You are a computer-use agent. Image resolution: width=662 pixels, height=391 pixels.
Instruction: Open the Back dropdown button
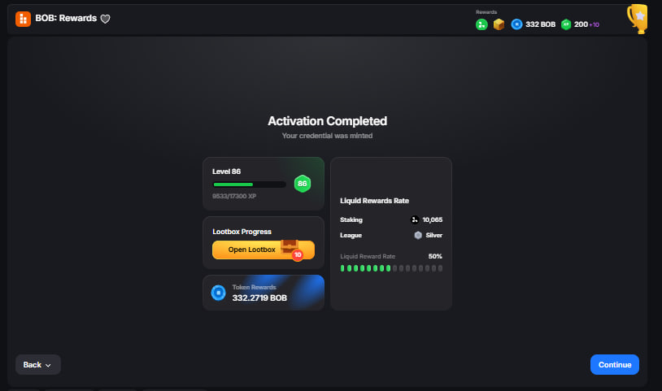tap(38, 365)
